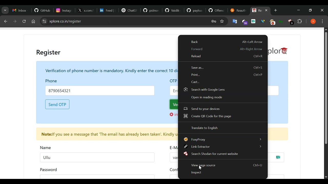Bookmark this page with the star icon
This screenshot has width=328, height=184.
click(222, 21)
